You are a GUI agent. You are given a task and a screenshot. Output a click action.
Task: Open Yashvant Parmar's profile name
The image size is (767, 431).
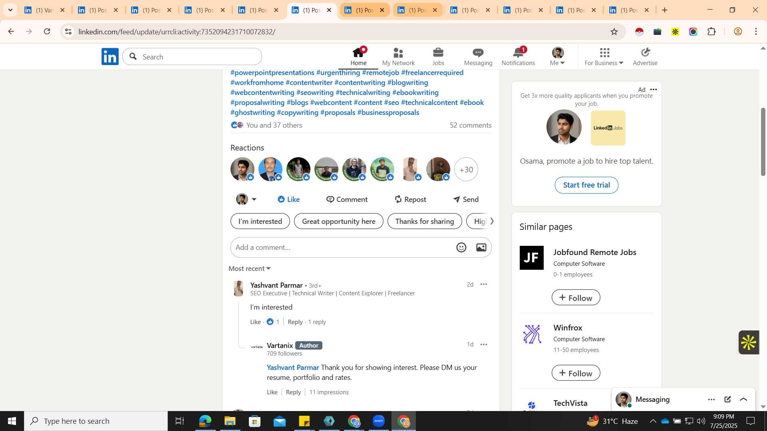click(276, 285)
